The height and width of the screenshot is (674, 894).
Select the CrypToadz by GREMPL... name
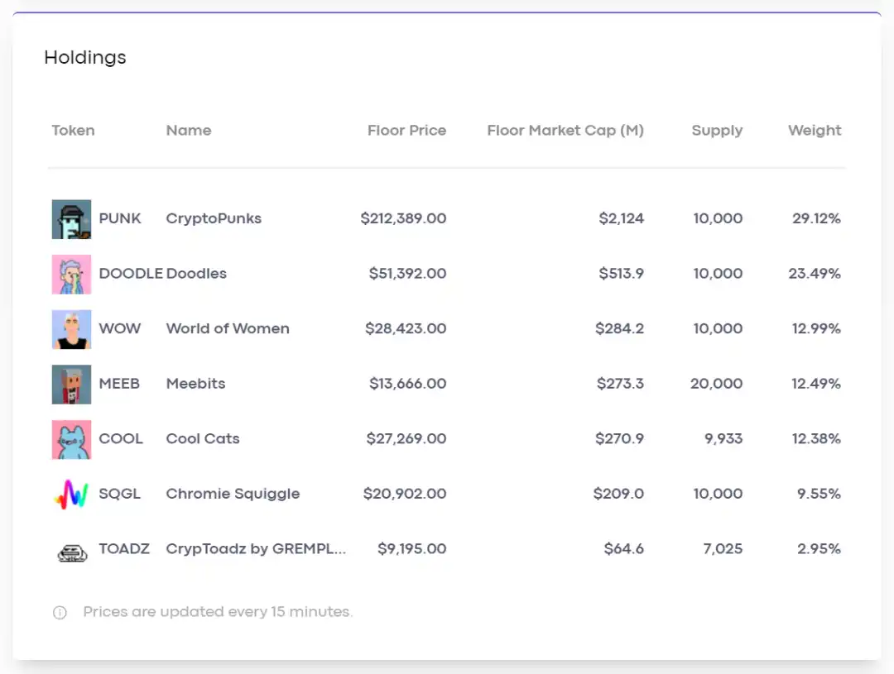256,549
